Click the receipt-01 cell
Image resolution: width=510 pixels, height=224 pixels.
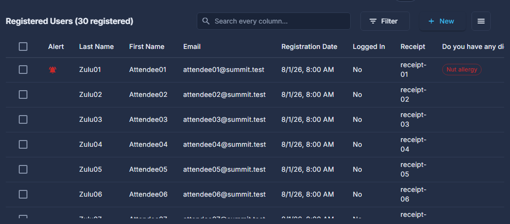pos(413,70)
